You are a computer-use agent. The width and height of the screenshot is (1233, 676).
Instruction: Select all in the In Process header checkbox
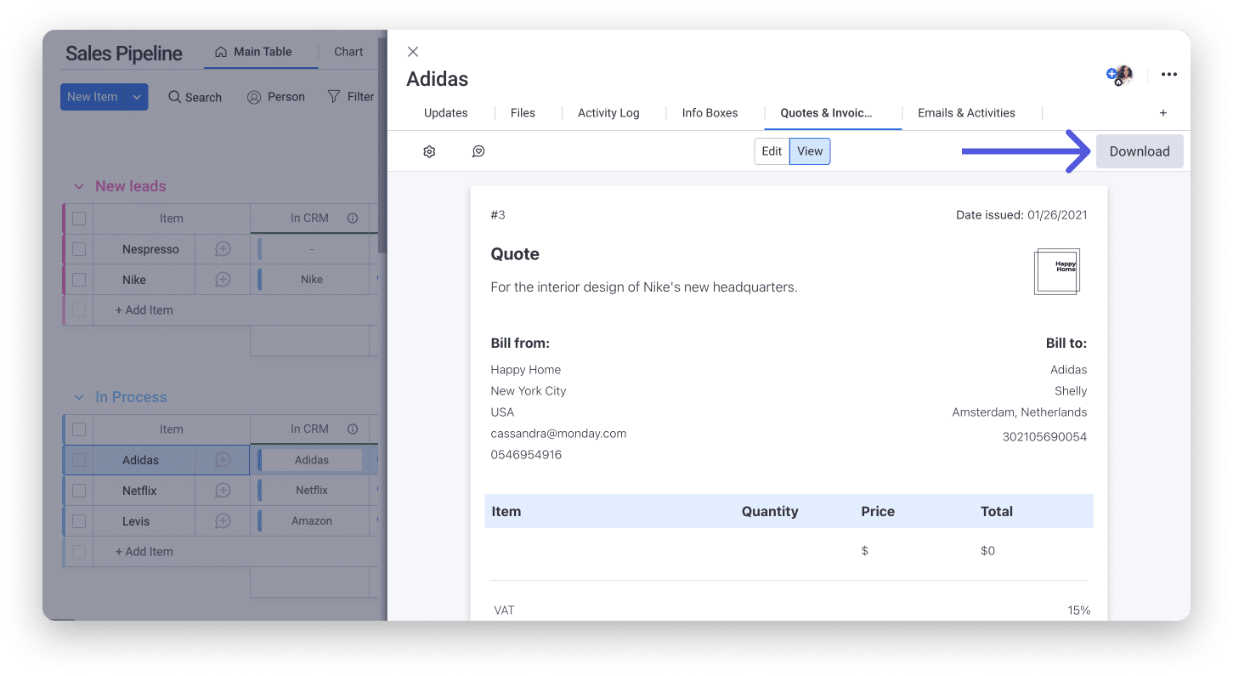(79, 429)
